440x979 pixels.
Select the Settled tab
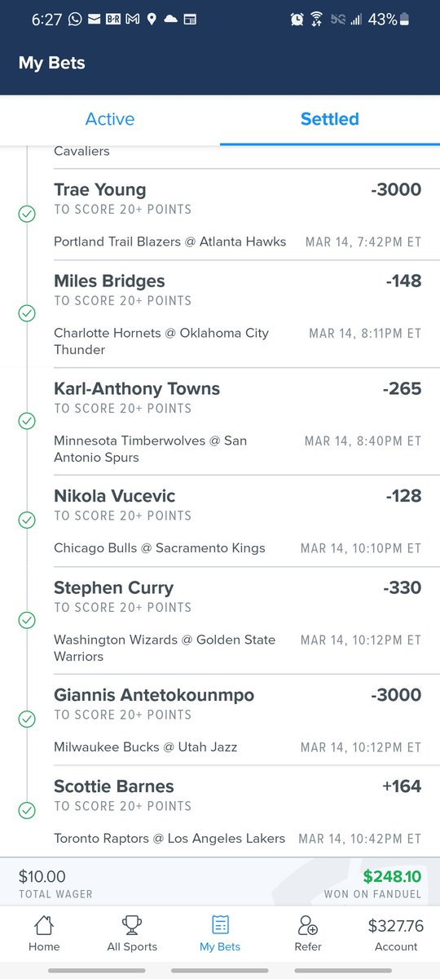330,119
